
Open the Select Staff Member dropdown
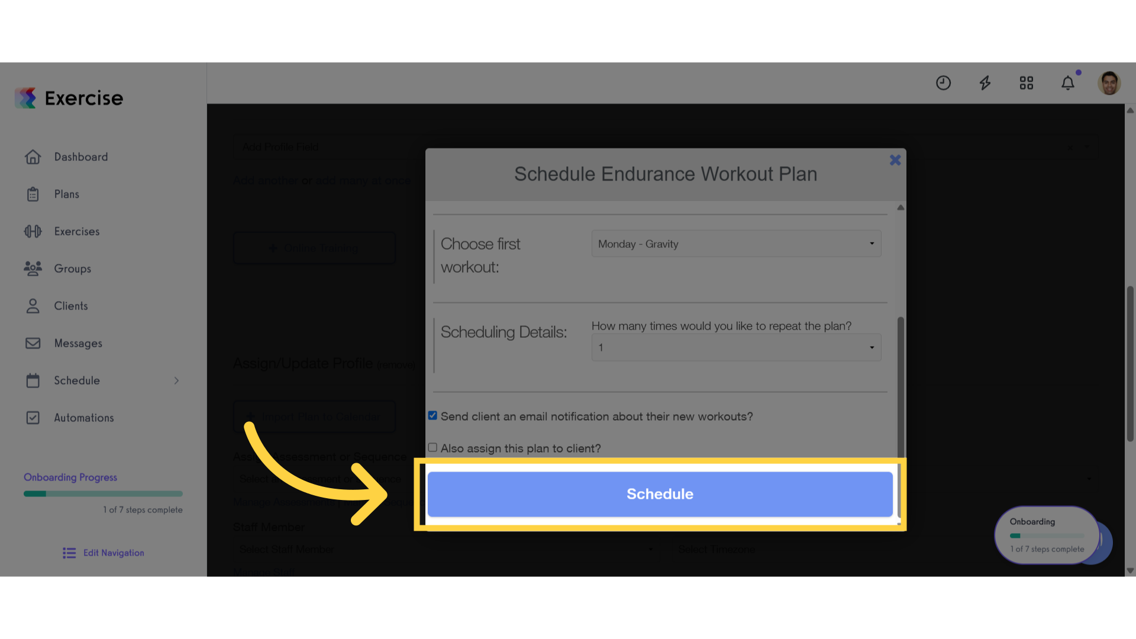tap(446, 549)
